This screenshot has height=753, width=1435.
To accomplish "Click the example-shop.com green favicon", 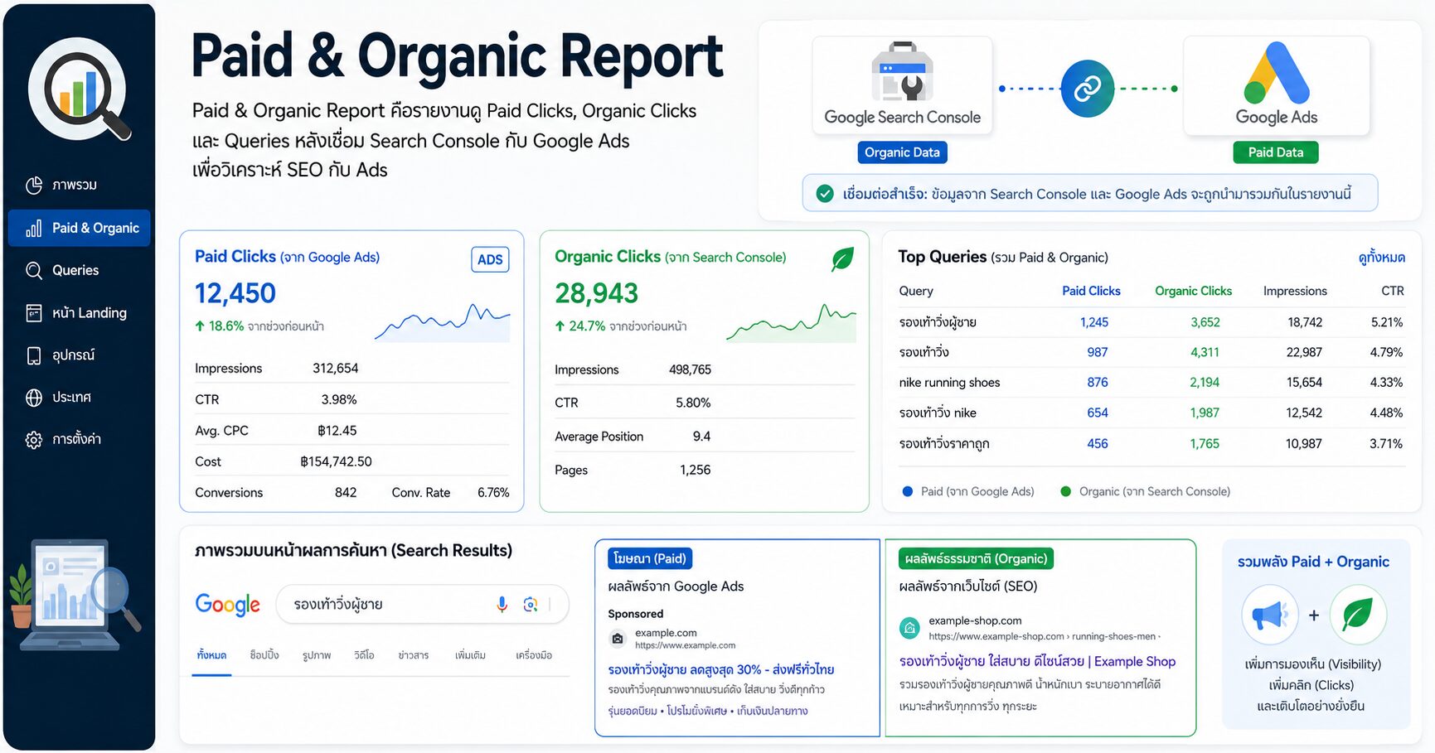I will 909,628.
